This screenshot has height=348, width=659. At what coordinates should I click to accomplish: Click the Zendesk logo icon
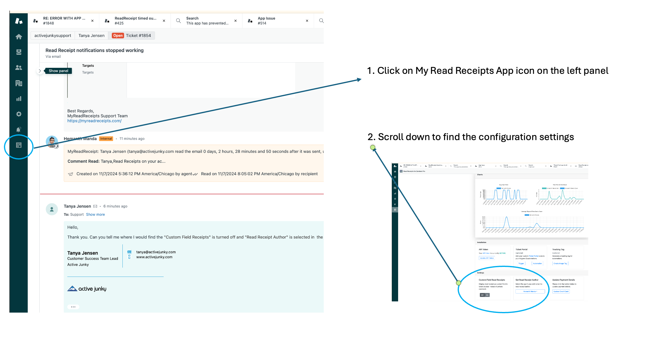point(19,21)
